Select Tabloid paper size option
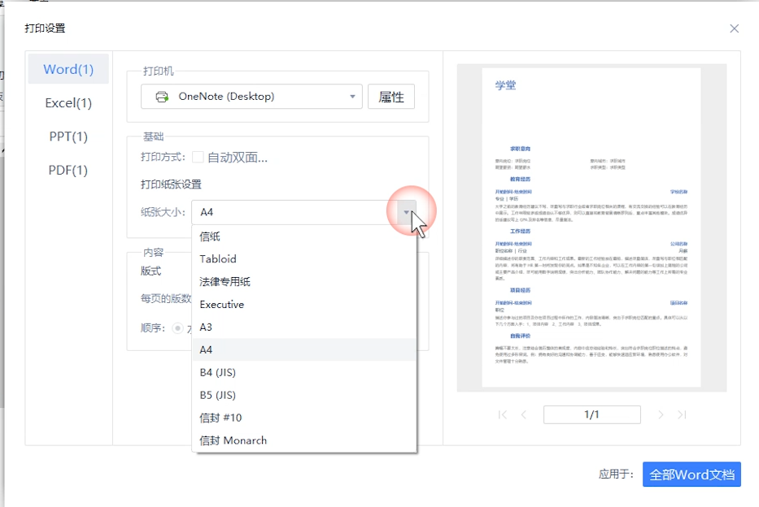759x507 pixels. point(218,259)
